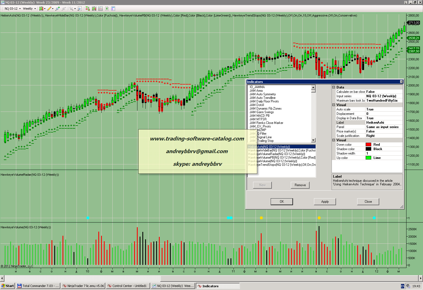Viewport: 423px width, 290px height.
Task: Toggle the 'Calculate on bar close' False value
Action: [384, 92]
